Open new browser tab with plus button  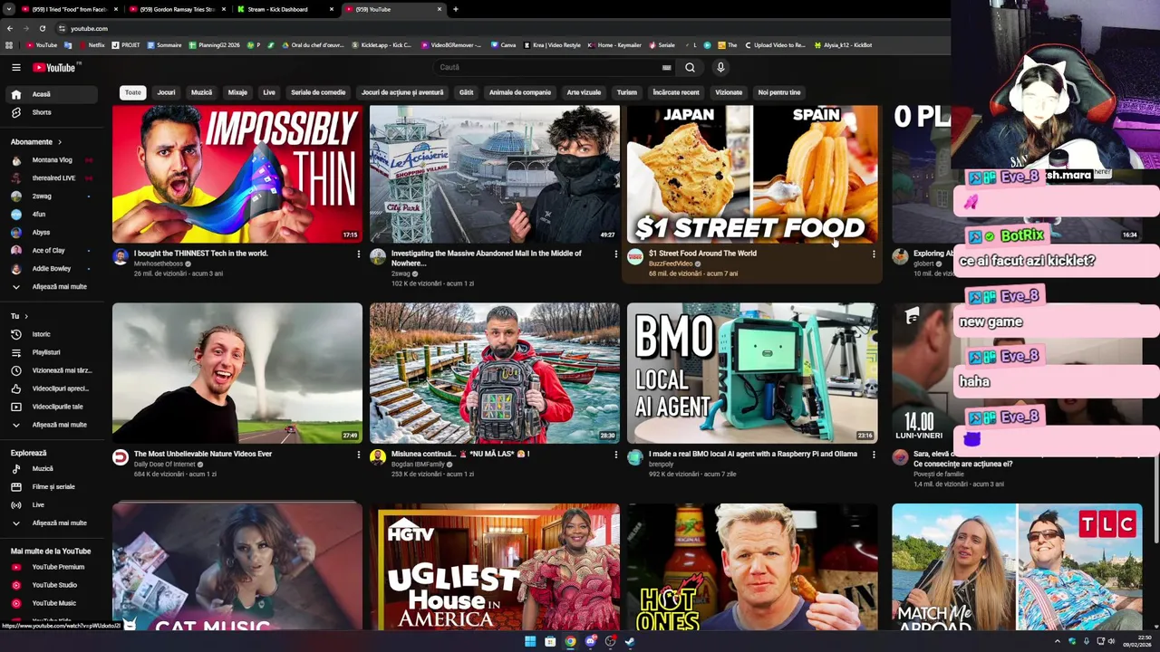tap(455, 9)
